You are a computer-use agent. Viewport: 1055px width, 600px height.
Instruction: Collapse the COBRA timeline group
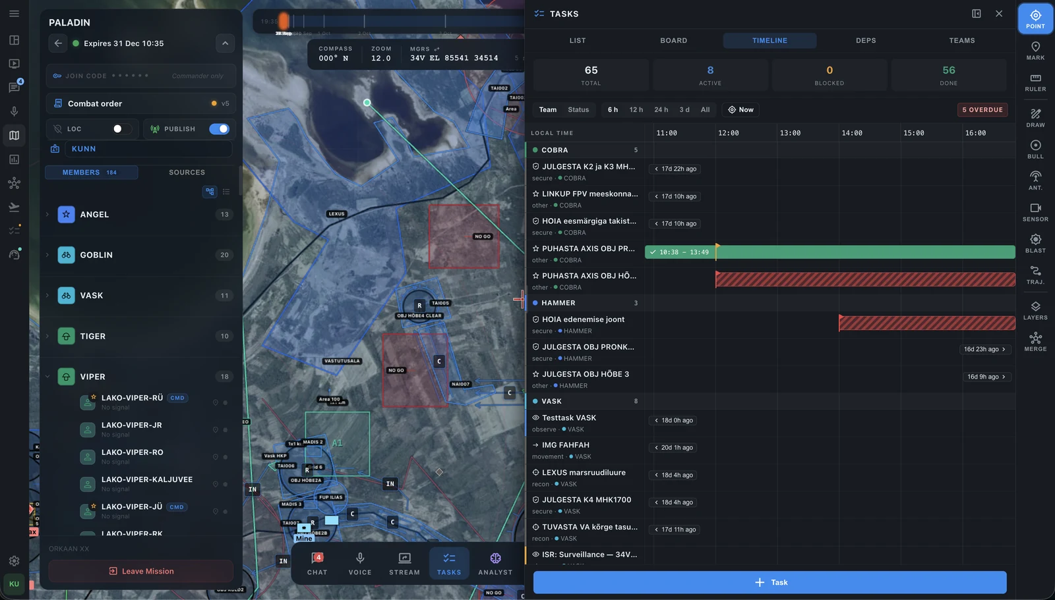click(x=584, y=150)
